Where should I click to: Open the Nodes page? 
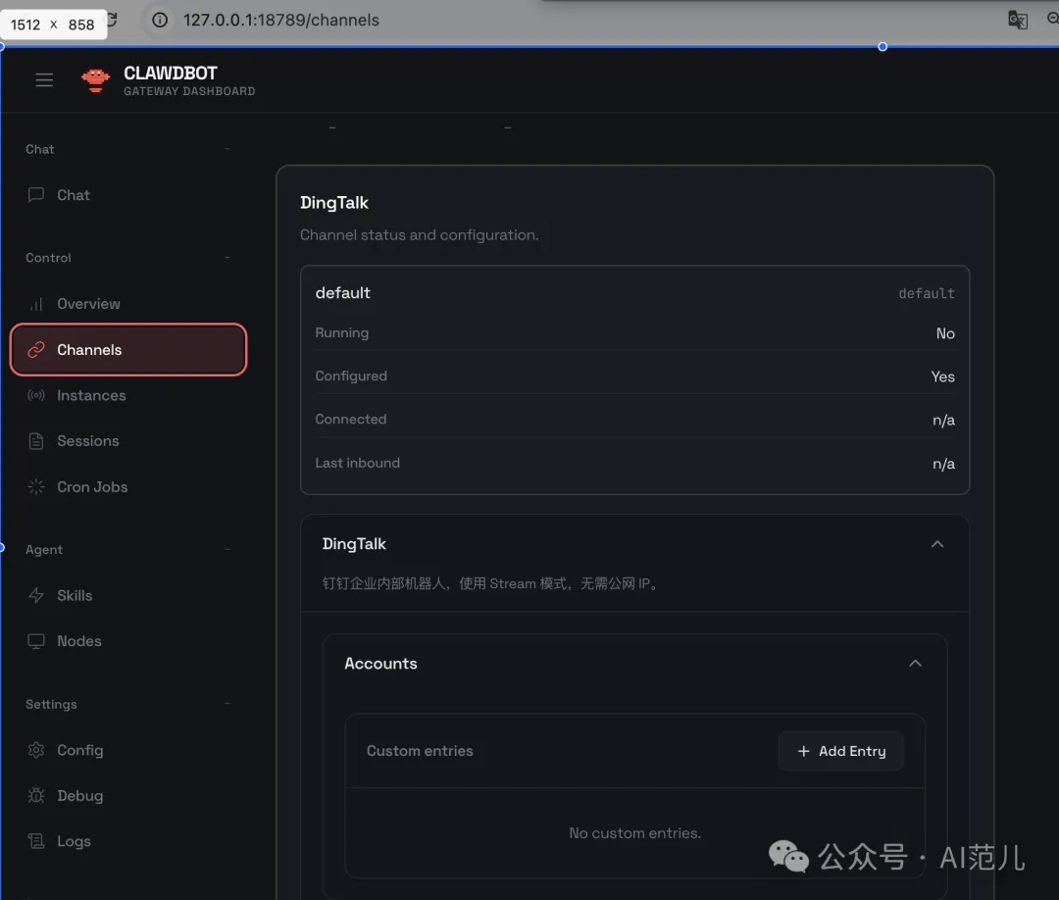79,641
